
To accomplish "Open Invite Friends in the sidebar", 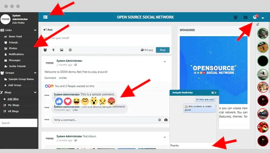I will click(x=17, y=66).
